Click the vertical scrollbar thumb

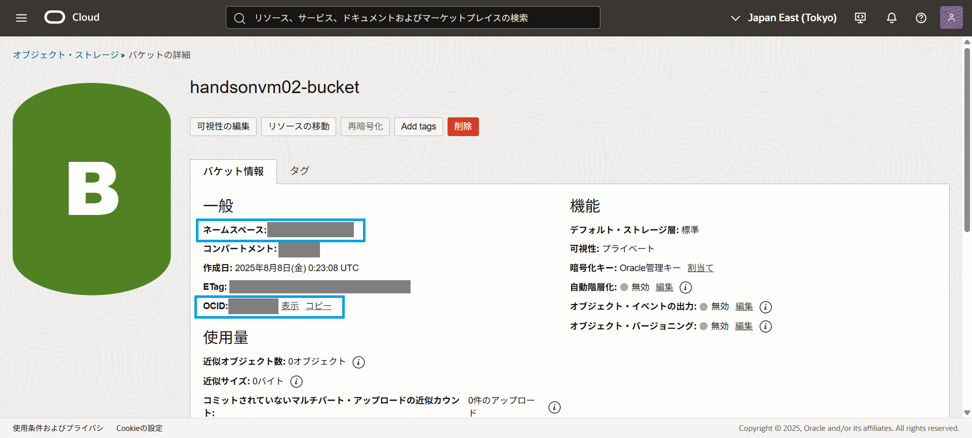coord(967,140)
